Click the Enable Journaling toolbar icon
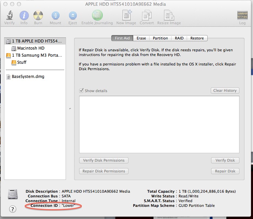 [97, 15]
